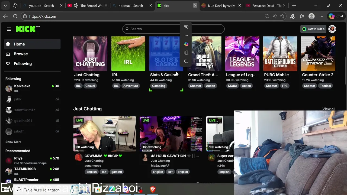Open Copilot Chat button
This screenshot has width=347, height=195.
click(336, 16)
